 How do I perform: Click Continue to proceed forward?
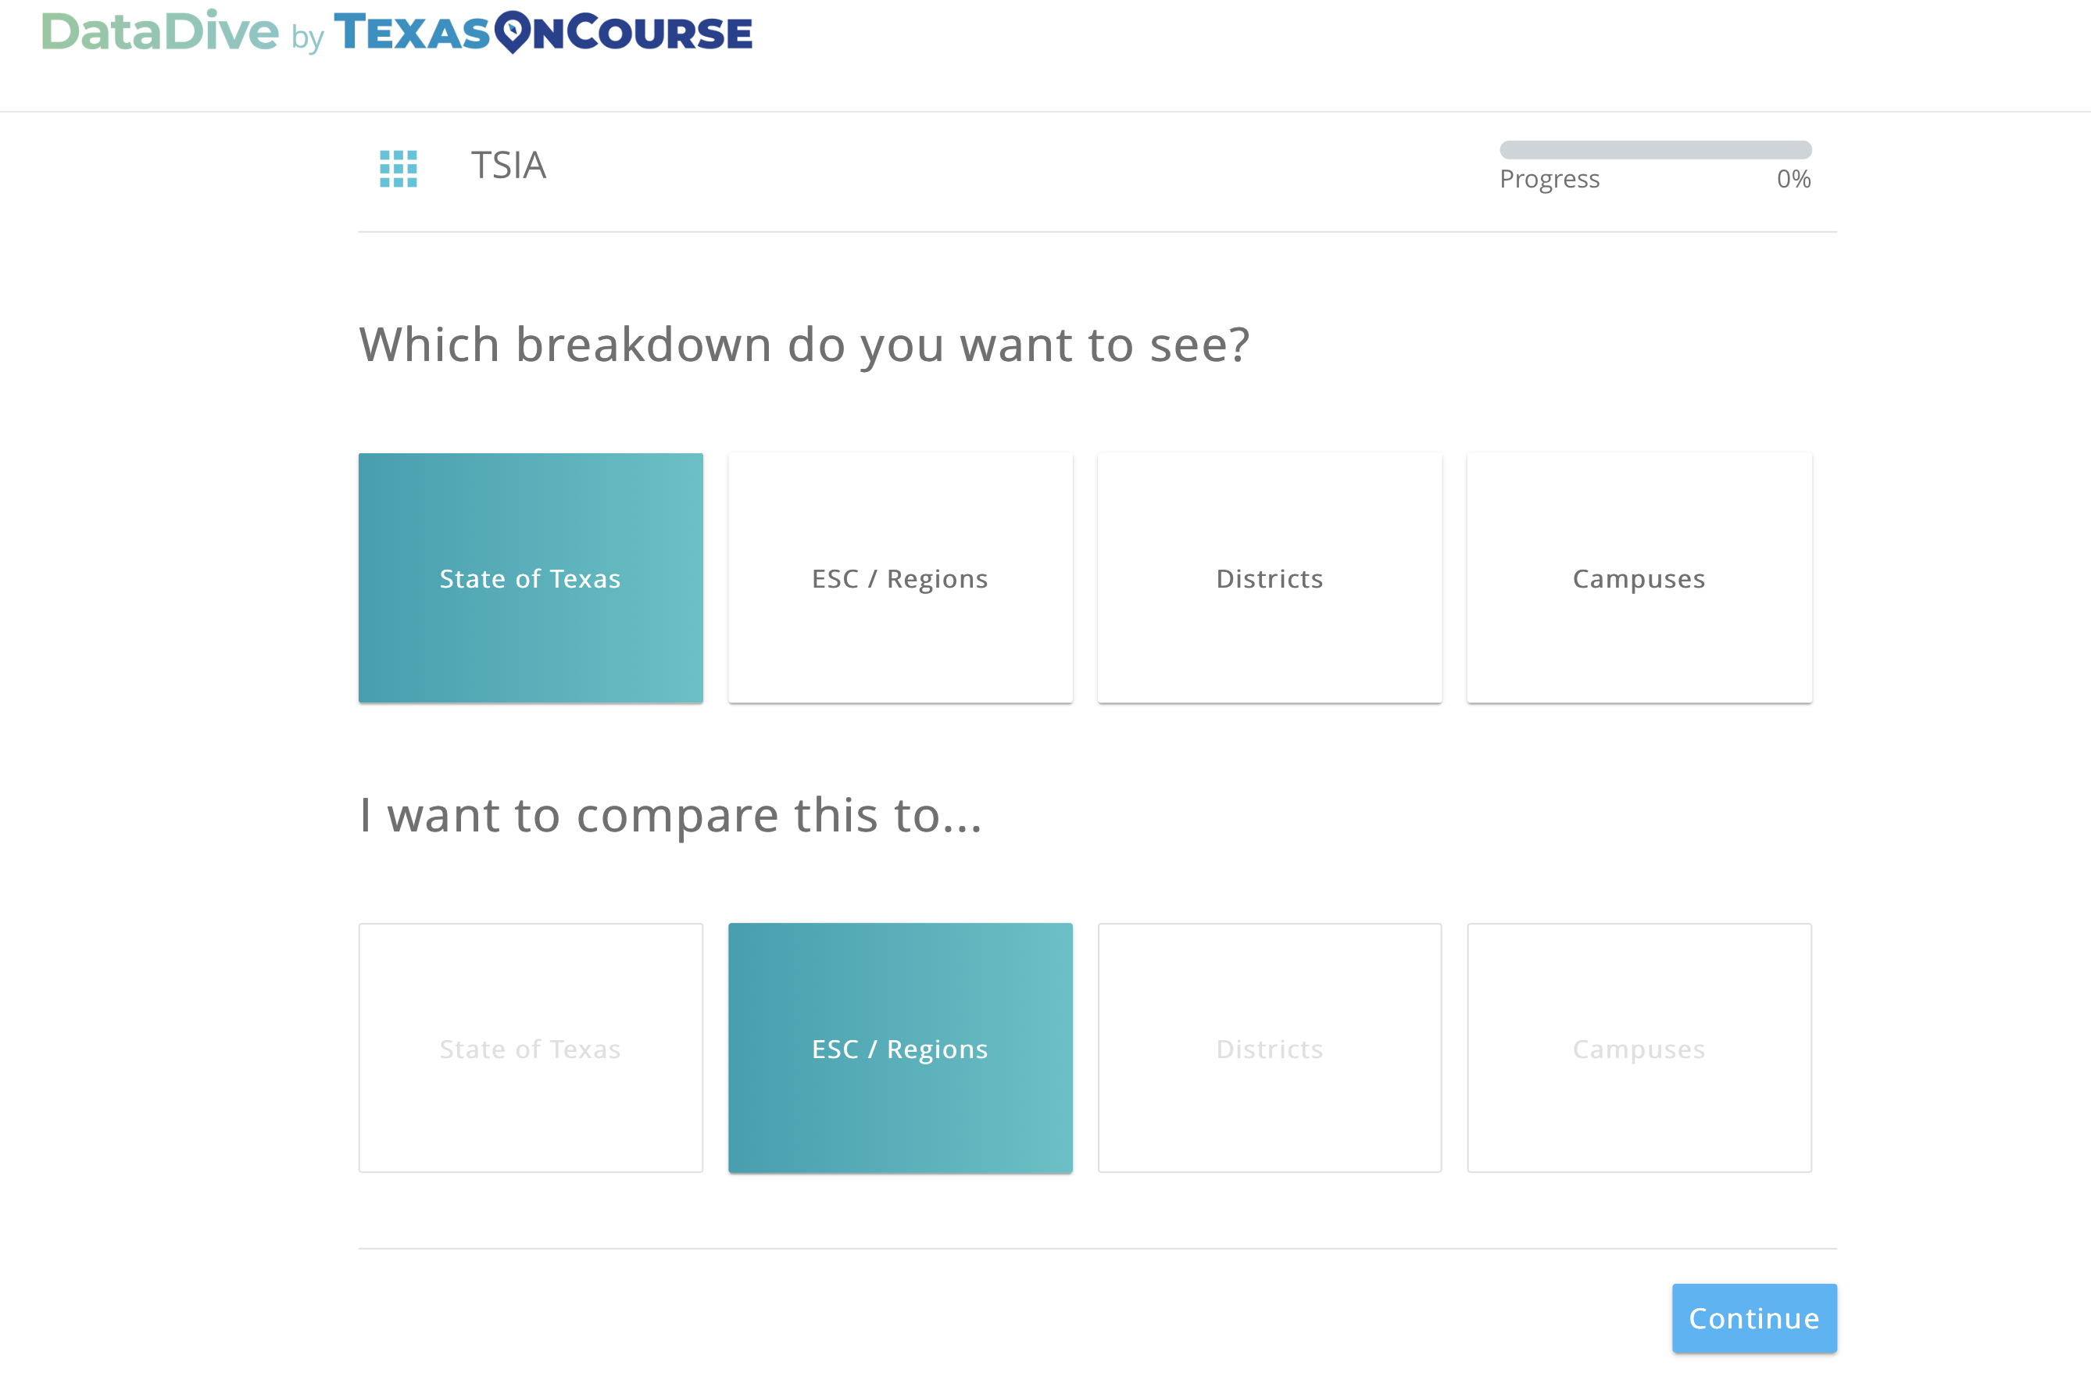click(x=1751, y=1318)
